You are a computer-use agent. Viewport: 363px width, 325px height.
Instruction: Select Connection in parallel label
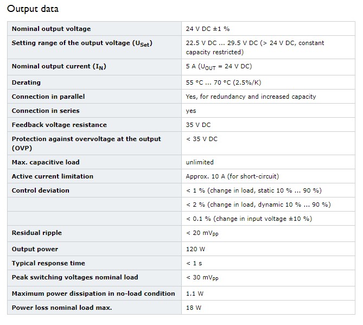click(48, 97)
